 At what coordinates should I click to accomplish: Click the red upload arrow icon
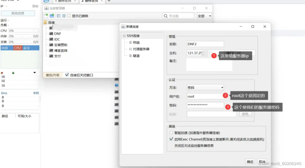coord(2,73)
